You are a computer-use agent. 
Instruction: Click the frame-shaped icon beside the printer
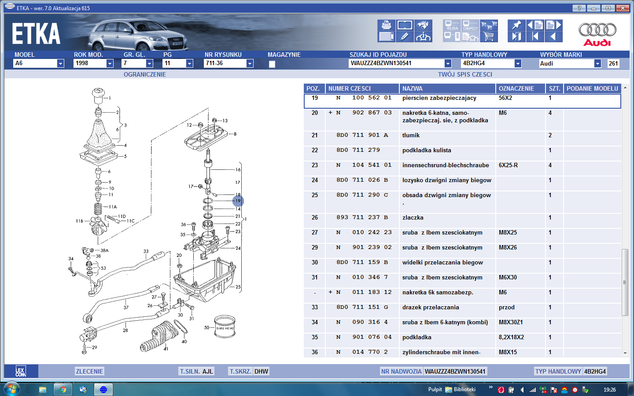pos(405,25)
